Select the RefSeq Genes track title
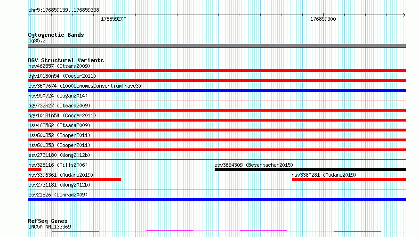The height and width of the screenshot is (237, 419). [48, 221]
